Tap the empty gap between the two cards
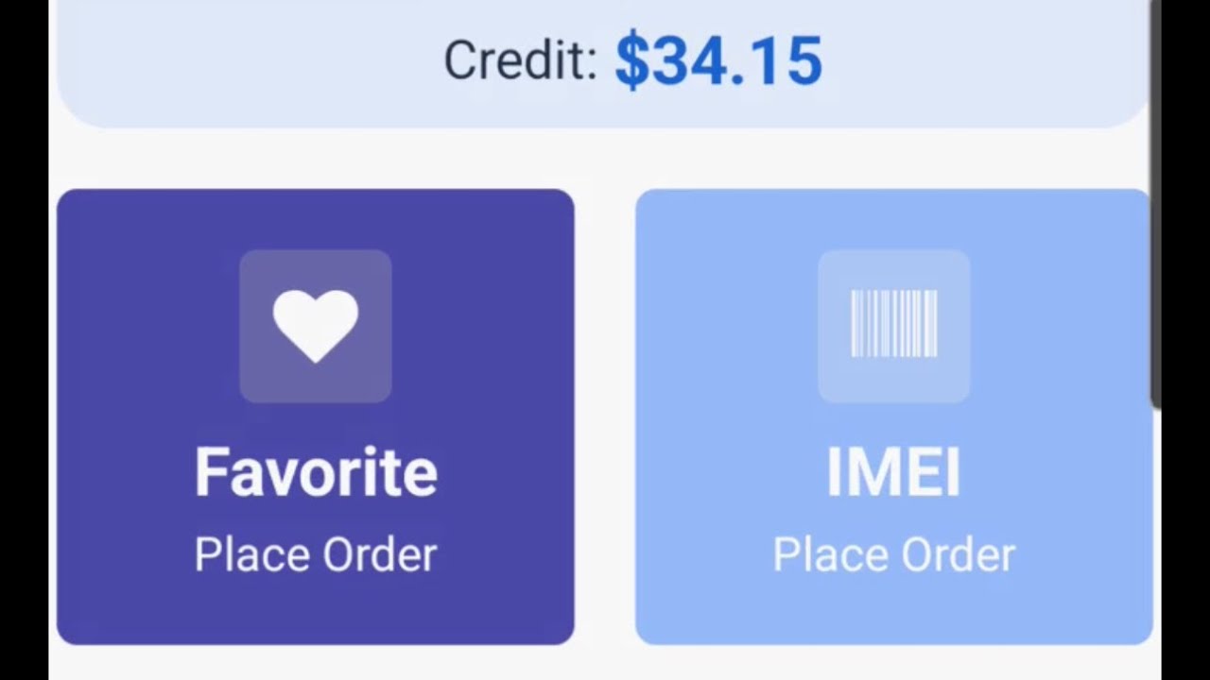This screenshot has height=680, width=1210. (605, 416)
